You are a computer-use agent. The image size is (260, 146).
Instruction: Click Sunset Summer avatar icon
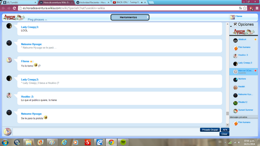[235, 111]
